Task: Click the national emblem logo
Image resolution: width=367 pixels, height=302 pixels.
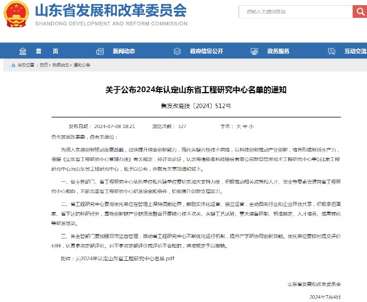Action: [16, 14]
